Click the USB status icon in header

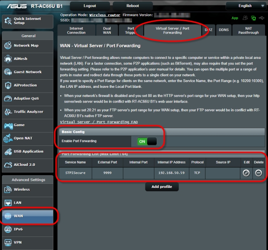pos(261,18)
